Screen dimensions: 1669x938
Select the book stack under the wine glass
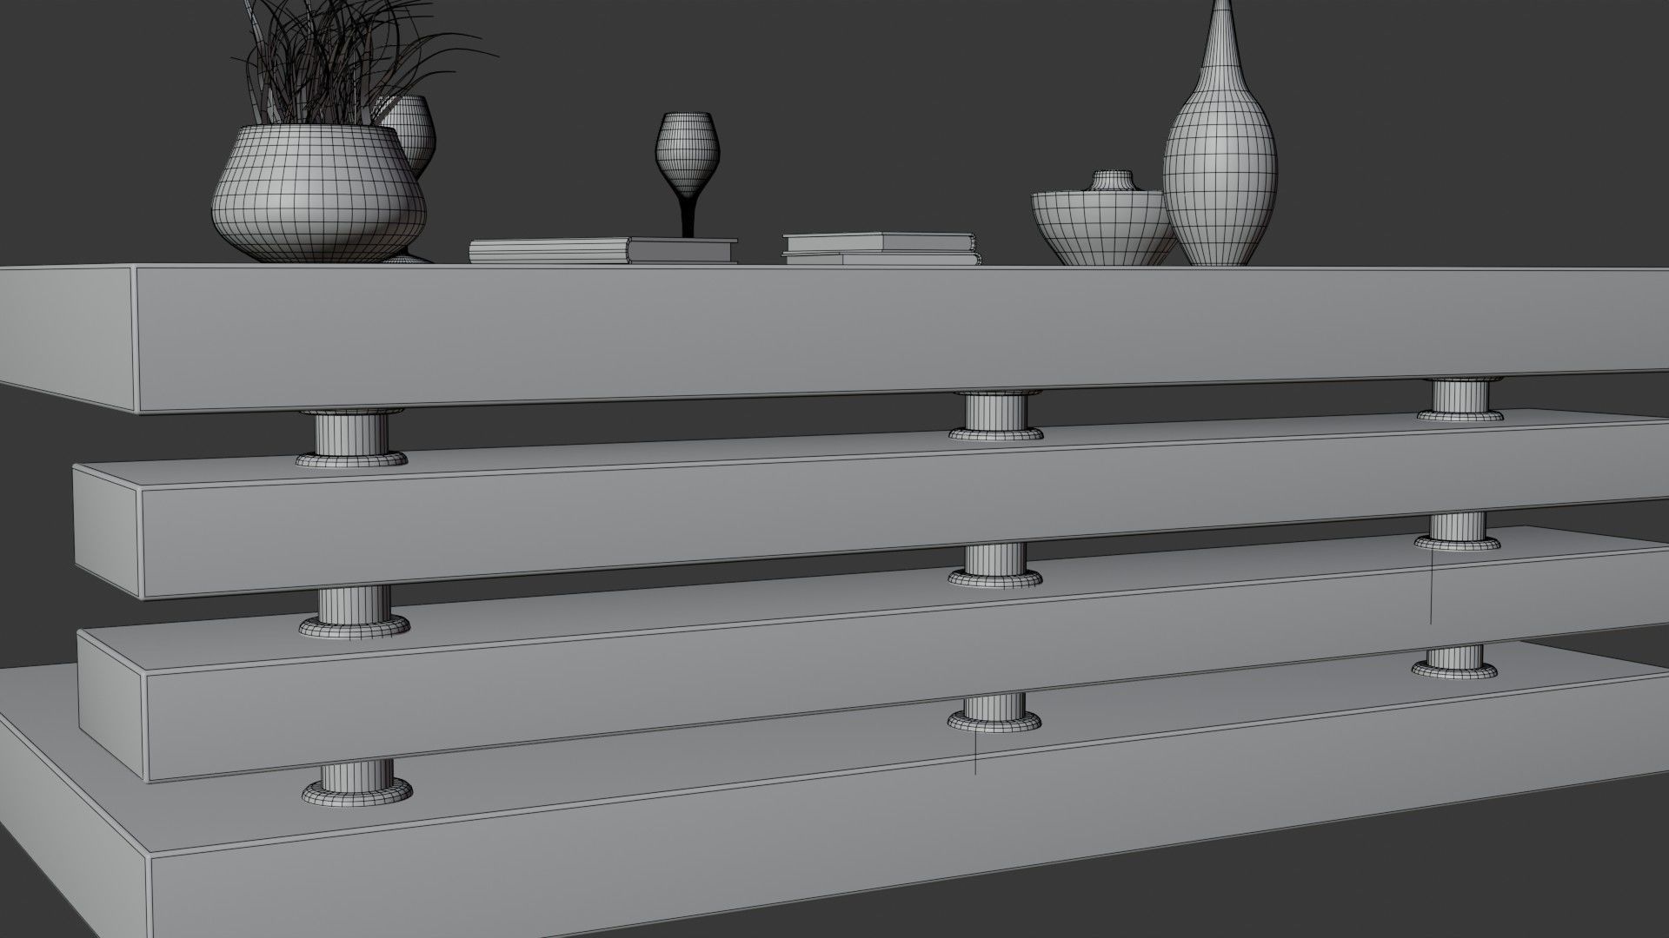coord(603,250)
